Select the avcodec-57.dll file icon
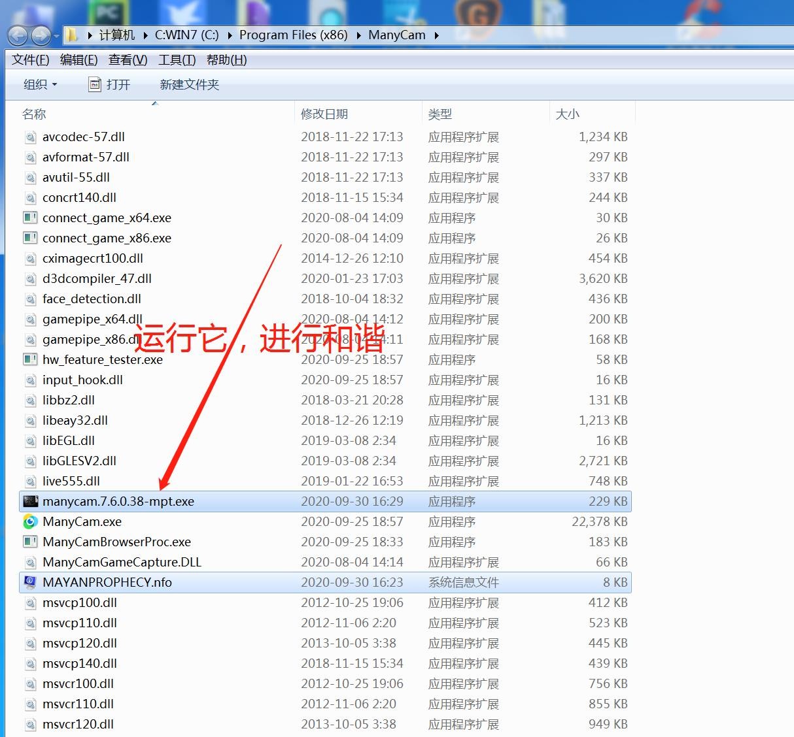 [30, 137]
